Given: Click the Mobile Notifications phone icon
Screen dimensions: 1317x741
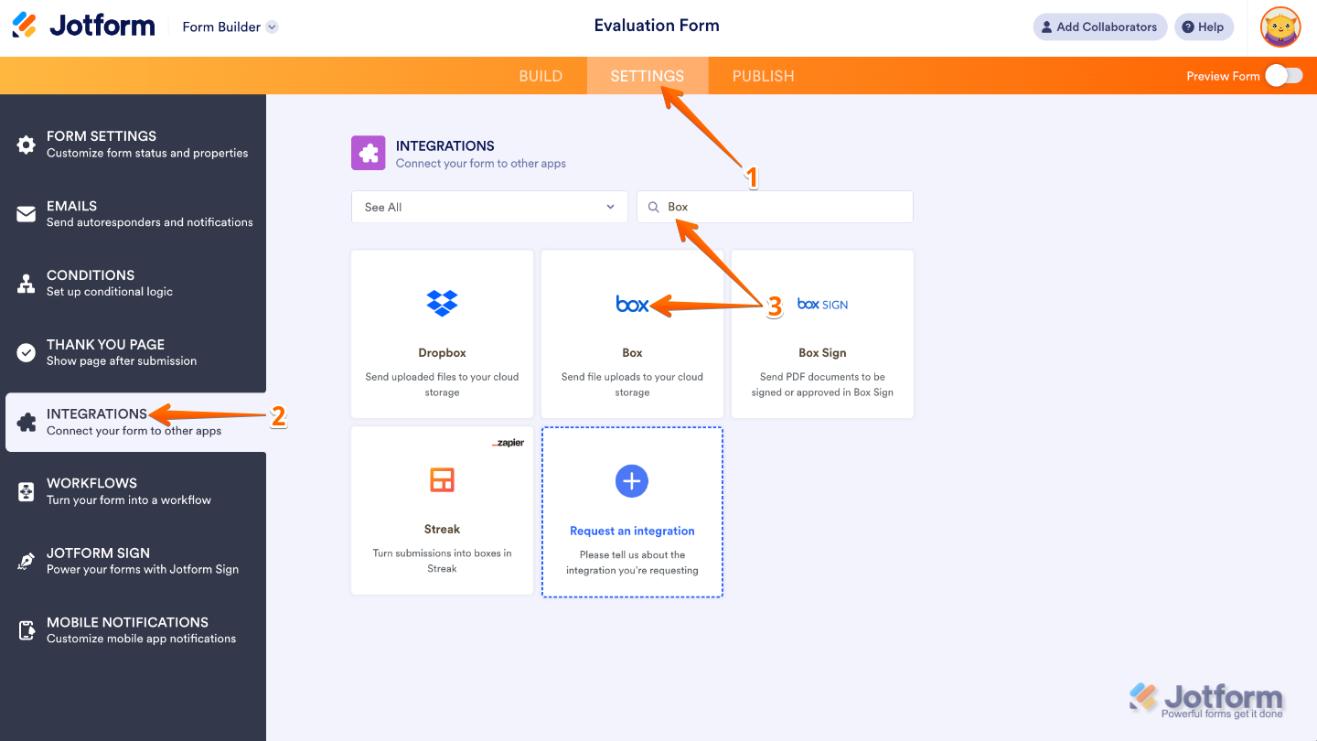Looking at the screenshot, I should click(27, 630).
